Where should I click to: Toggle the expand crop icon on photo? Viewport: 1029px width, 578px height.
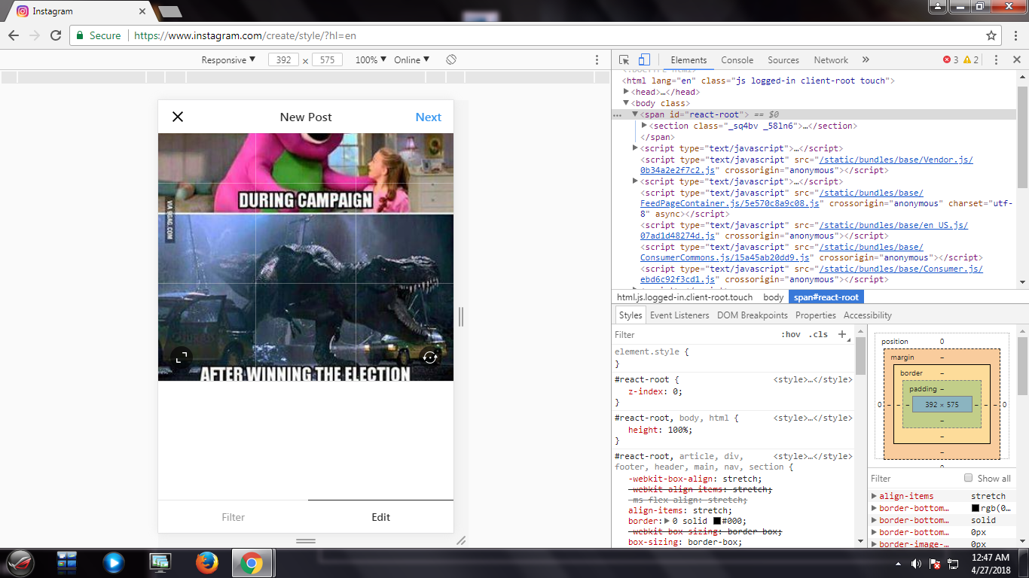click(x=181, y=357)
